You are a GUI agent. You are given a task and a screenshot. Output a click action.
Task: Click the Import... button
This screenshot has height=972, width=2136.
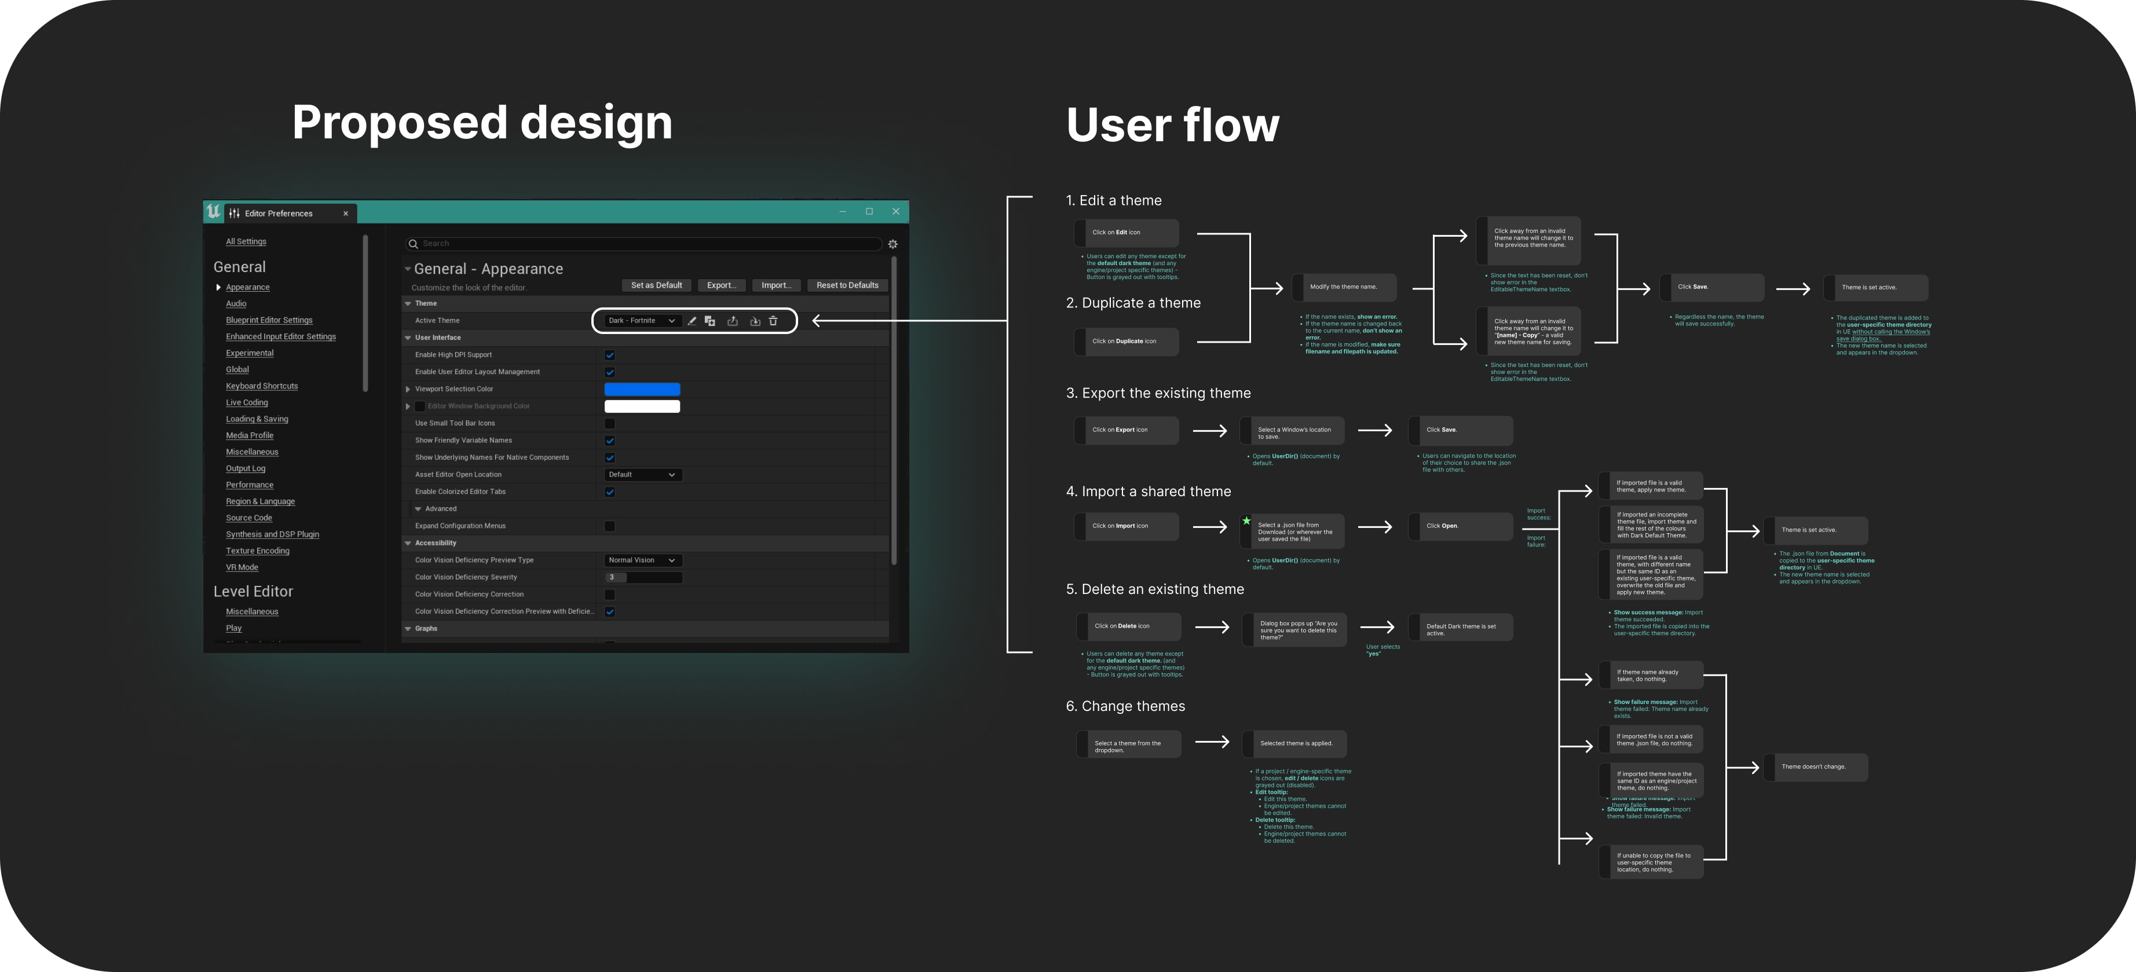click(x=776, y=285)
